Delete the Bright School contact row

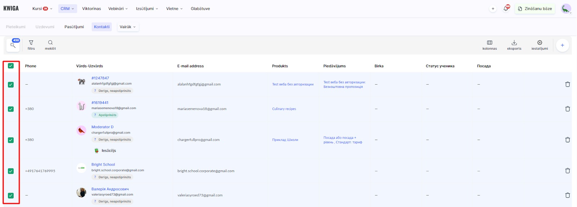coord(567,171)
